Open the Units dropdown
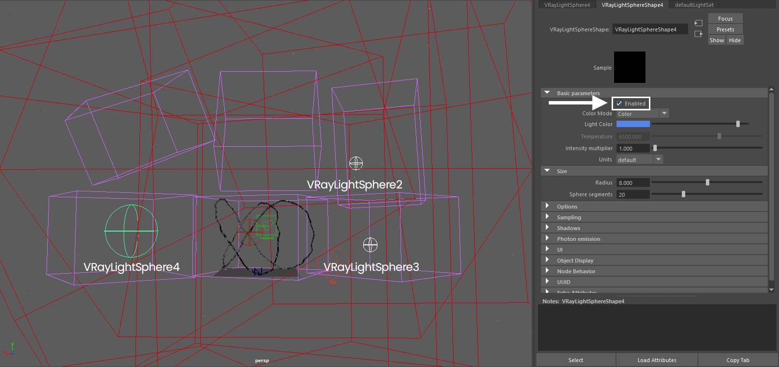Viewport: 779px width, 367px height. coord(640,160)
